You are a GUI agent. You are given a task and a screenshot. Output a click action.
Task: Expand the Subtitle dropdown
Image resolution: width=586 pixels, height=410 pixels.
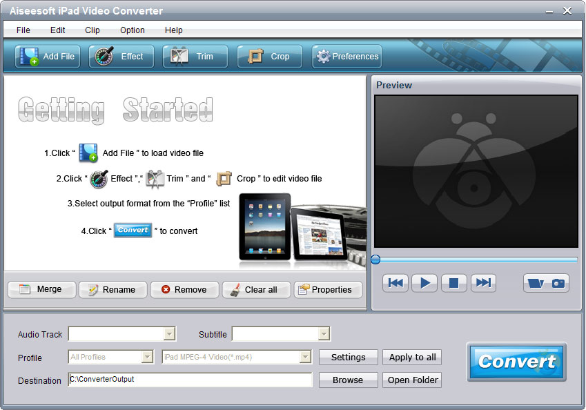(324, 334)
